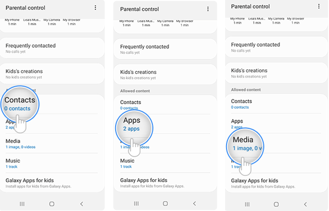
Task: Tap the back arrow on the left phone
Action: 82,203
